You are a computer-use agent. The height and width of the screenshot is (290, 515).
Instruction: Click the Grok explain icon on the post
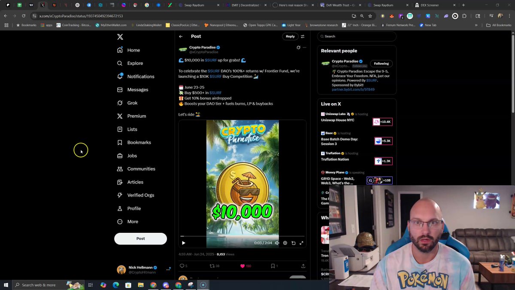(298, 47)
